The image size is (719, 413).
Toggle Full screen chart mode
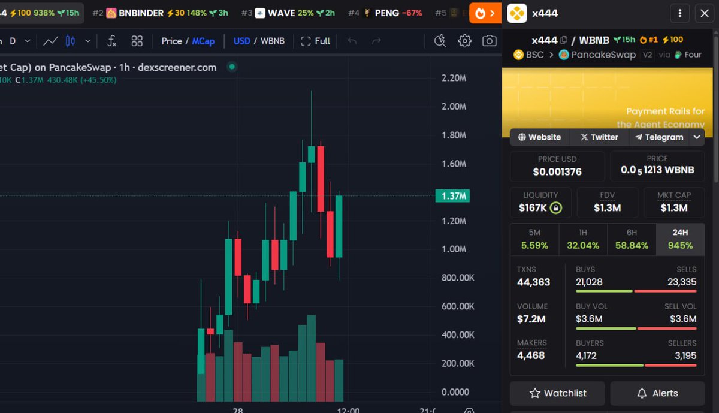(x=315, y=41)
